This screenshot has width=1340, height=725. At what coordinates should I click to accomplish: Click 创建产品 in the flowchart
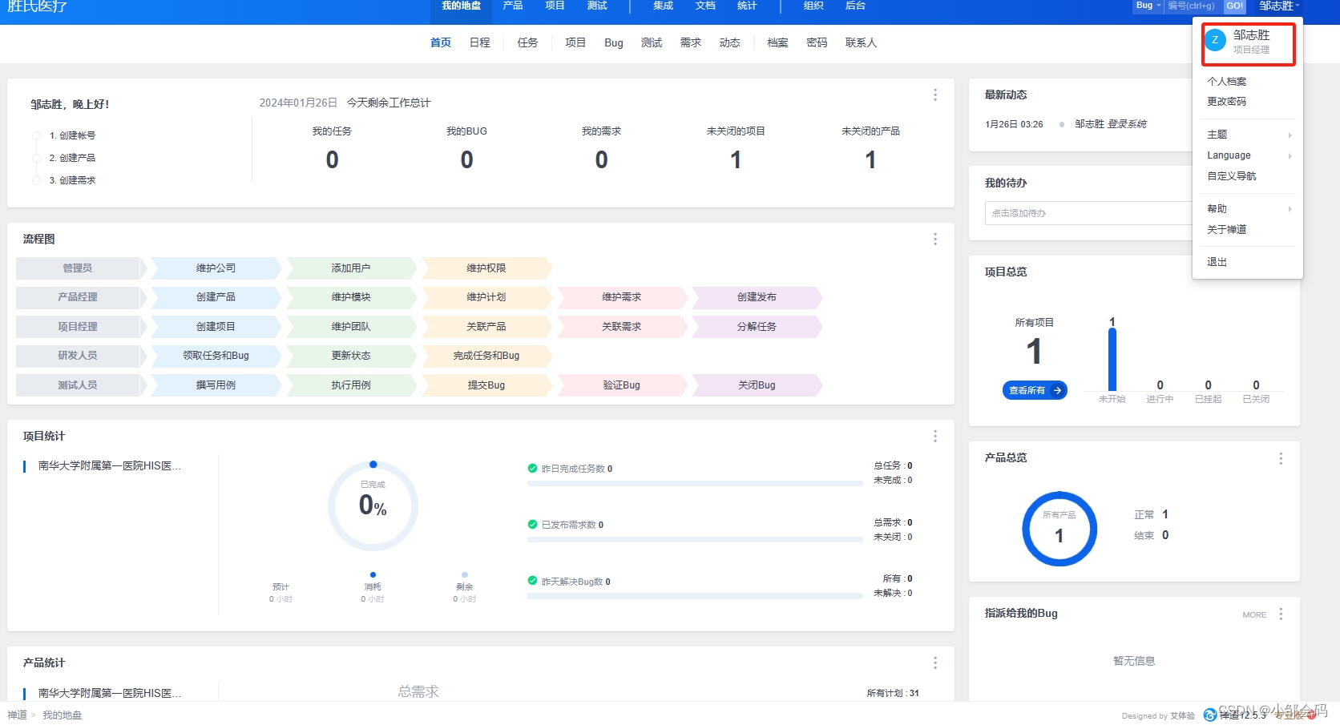pyautogui.click(x=216, y=297)
